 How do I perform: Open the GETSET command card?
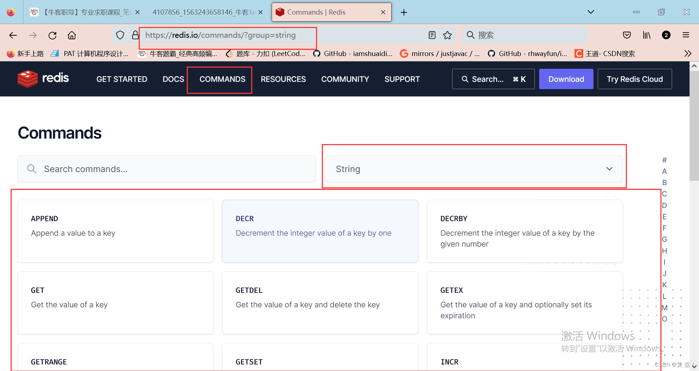(320, 357)
